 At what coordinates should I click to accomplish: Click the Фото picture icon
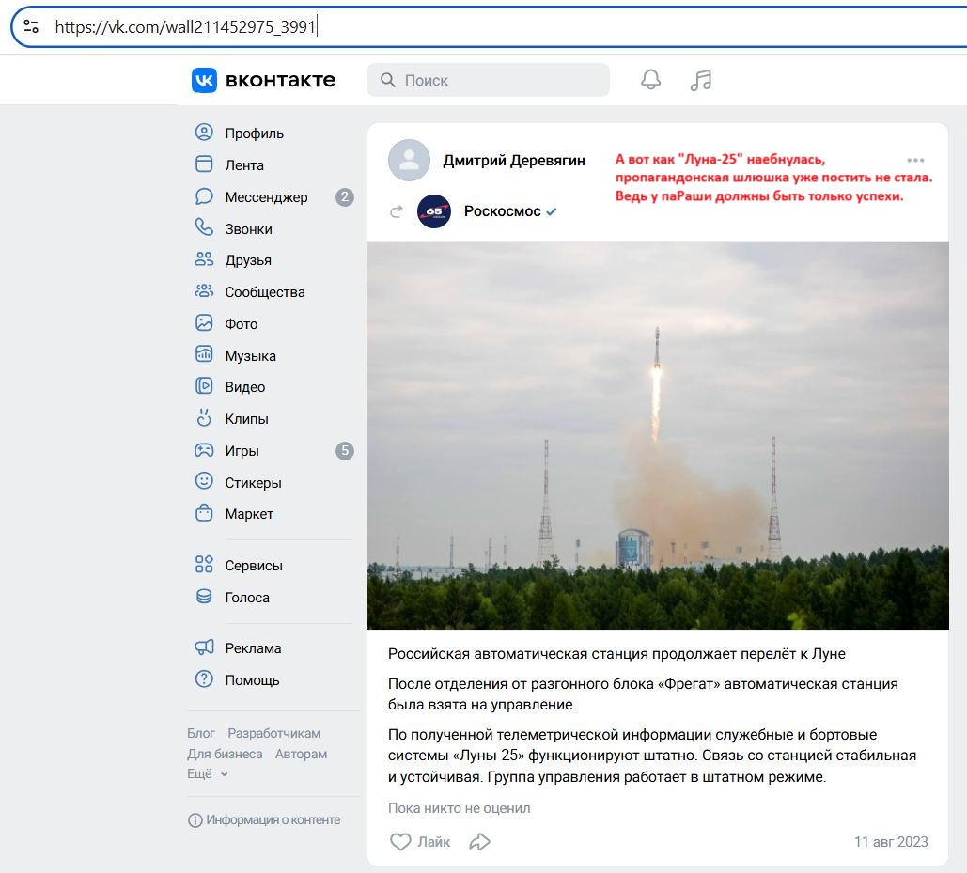204,323
